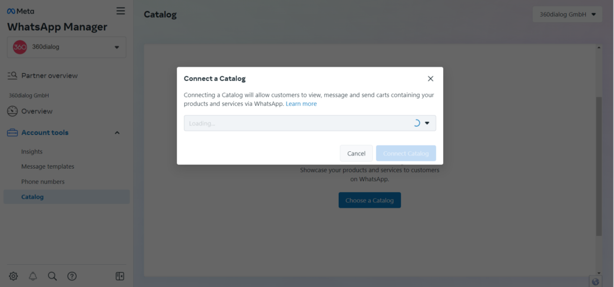Follow the Learn more link
The height and width of the screenshot is (287, 614).
pyautogui.click(x=301, y=104)
